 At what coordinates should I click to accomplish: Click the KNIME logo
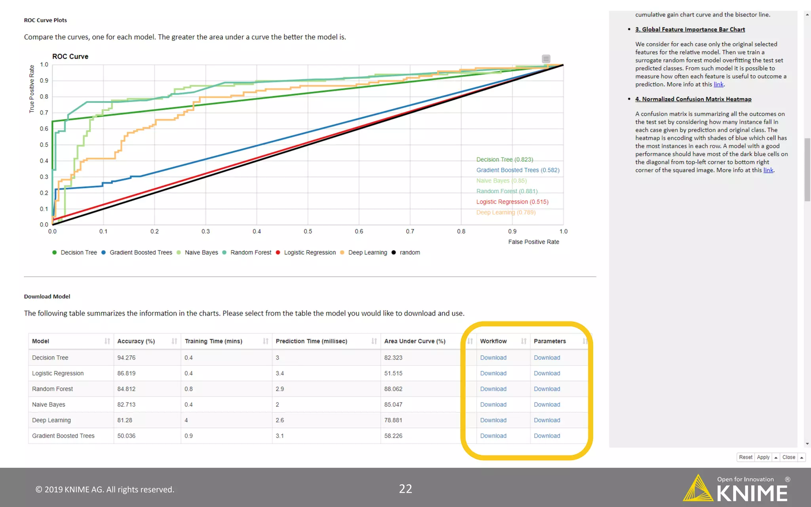(x=735, y=490)
